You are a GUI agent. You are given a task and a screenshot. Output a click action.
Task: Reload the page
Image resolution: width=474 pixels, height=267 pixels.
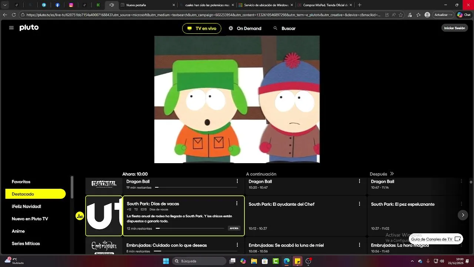pyautogui.click(x=14, y=15)
